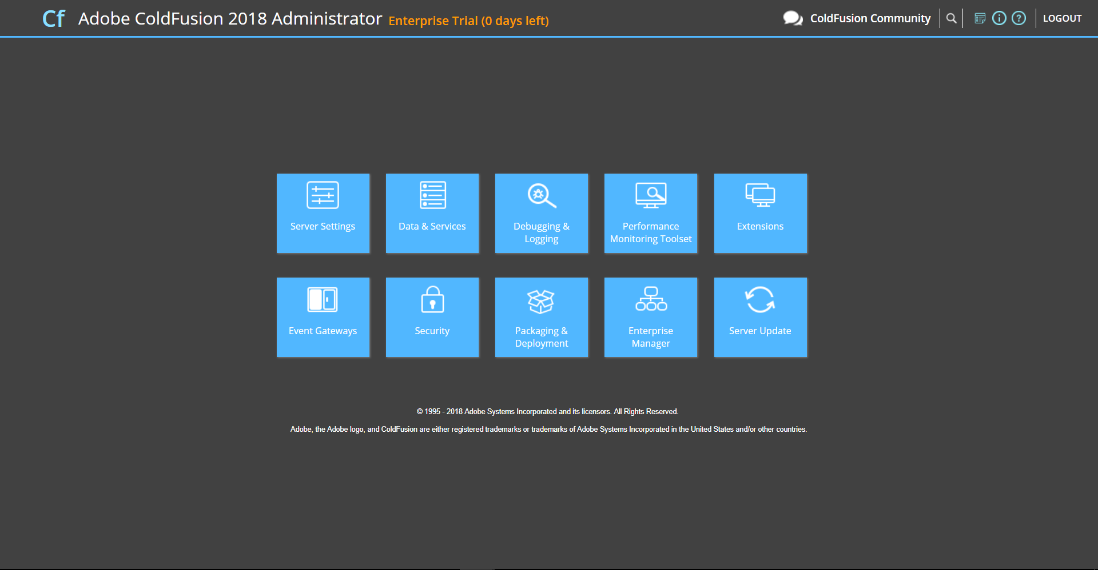Open Packaging & Deployment

pyautogui.click(x=541, y=317)
